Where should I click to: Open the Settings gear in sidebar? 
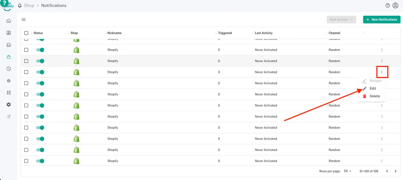(x=9, y=104)
